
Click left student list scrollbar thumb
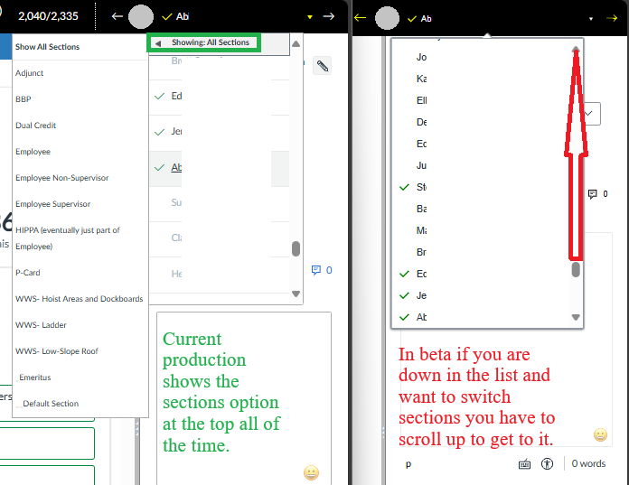[296, 248]
